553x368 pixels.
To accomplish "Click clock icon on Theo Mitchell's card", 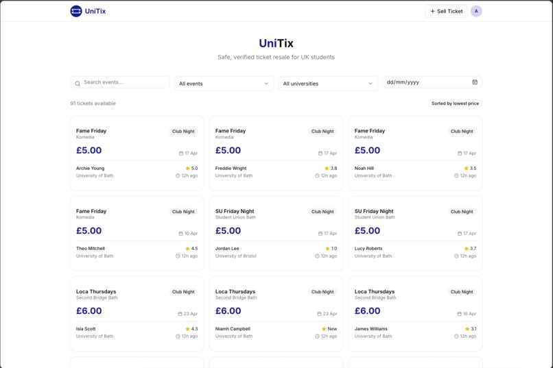I will [178, 256].
